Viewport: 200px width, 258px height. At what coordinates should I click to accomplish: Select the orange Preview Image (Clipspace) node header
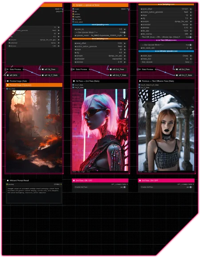[34, 85]
